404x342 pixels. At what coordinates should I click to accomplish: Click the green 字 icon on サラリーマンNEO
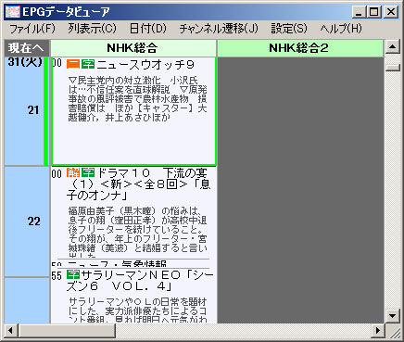point(73,274)
